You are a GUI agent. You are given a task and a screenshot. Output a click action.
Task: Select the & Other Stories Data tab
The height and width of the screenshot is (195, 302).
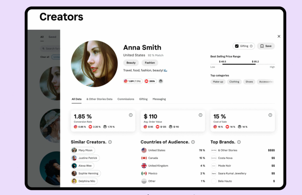(99, 99)
